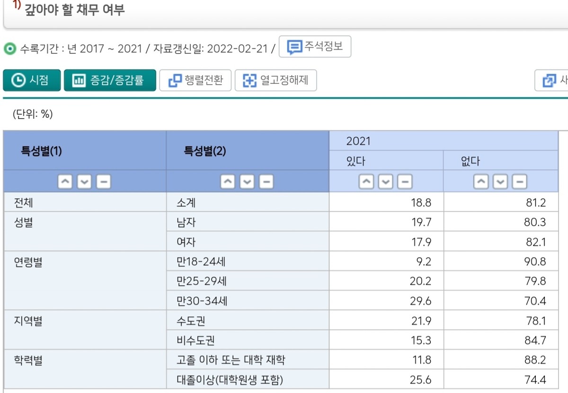Click the 증감/증감률 button
568x393 pixels.
tap(110, 80)
